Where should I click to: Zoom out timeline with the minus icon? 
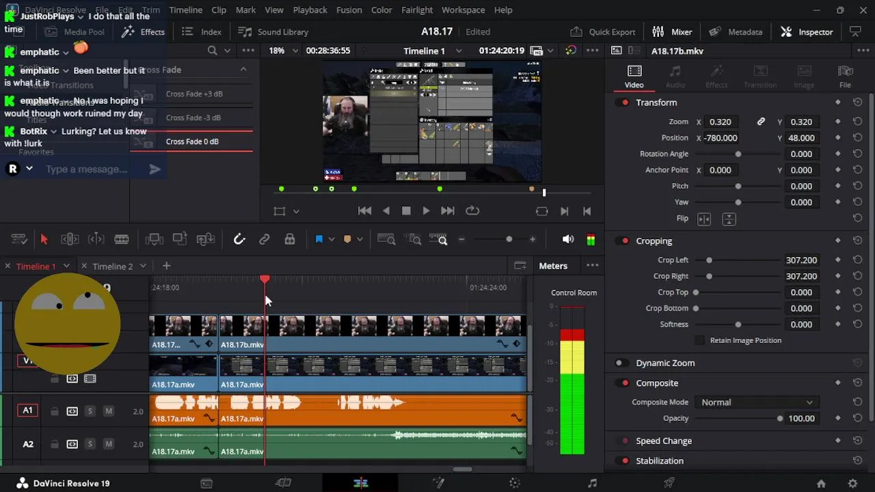coord(461,239)
